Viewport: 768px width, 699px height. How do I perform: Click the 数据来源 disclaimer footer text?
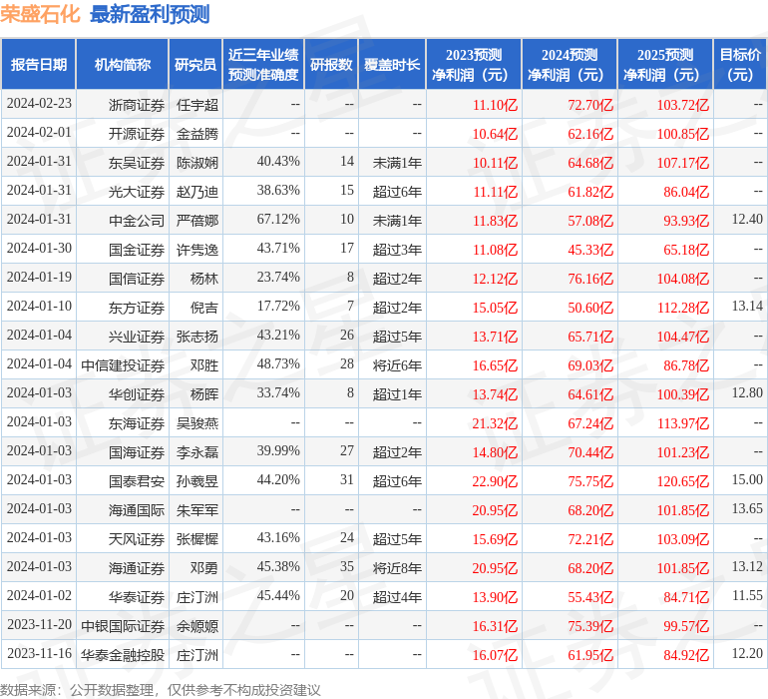click(161, 690)
